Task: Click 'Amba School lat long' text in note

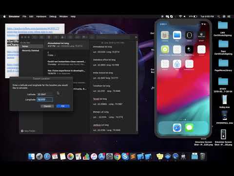Action: [103, 73]
